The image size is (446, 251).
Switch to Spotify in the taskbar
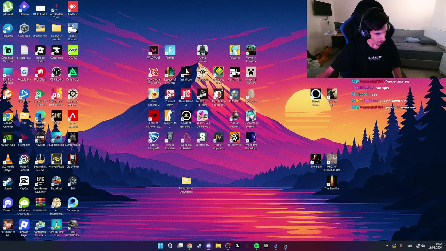pos(256,246)
